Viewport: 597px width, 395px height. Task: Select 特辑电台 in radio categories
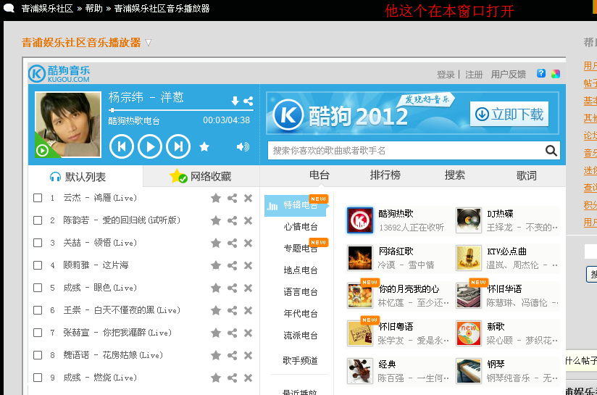[x=296, y=205]
